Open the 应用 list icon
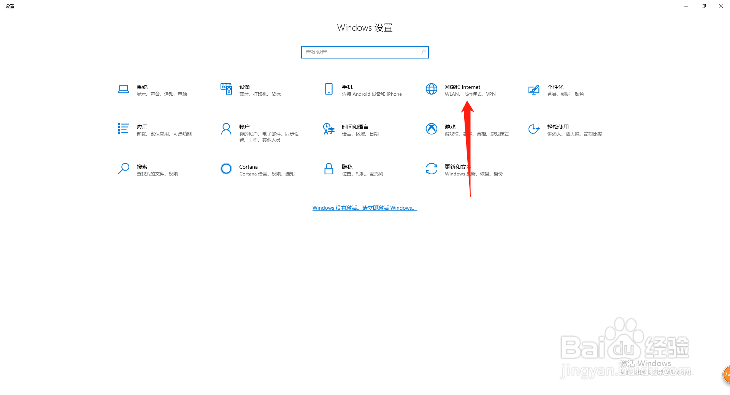 coord(123,128)
